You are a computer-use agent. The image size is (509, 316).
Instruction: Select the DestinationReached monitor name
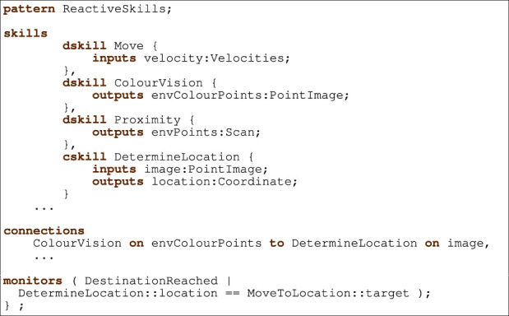click(151, 281)
